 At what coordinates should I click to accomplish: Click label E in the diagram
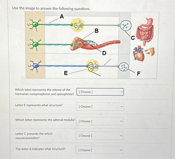pyautogui.click(x=66, y=73)
